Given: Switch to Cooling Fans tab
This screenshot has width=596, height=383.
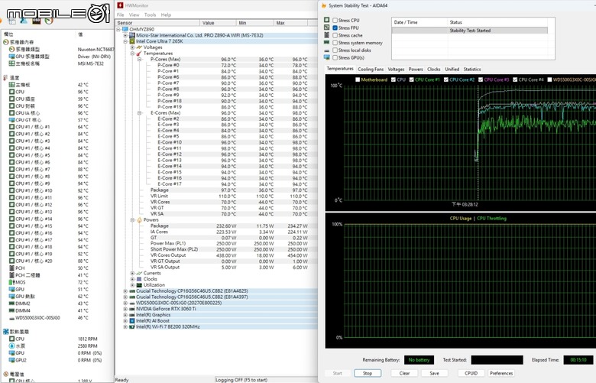Looking at the screenshot, I should [x=371, y=70].
